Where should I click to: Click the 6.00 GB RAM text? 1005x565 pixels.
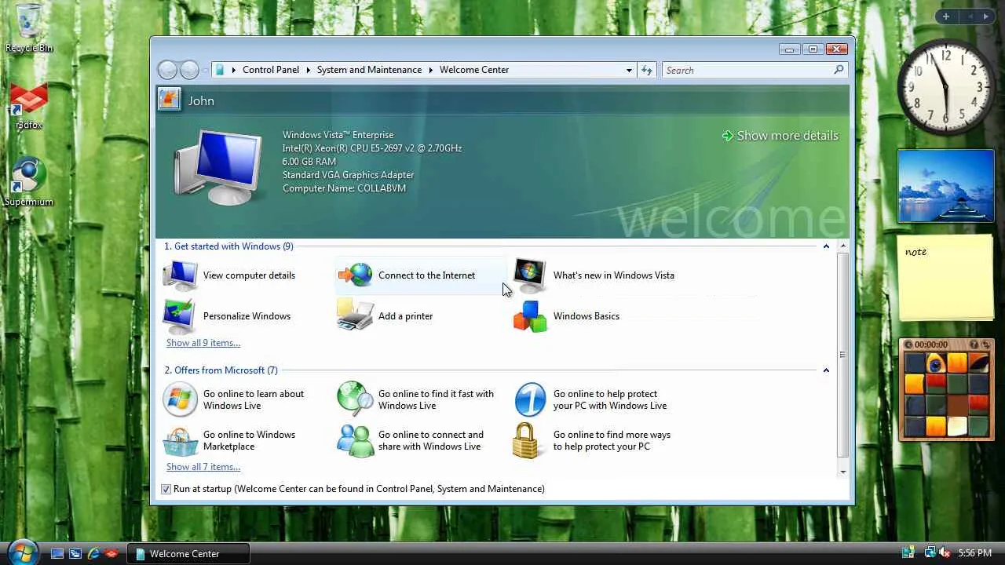pyautogui.click(x=309, y=162)
